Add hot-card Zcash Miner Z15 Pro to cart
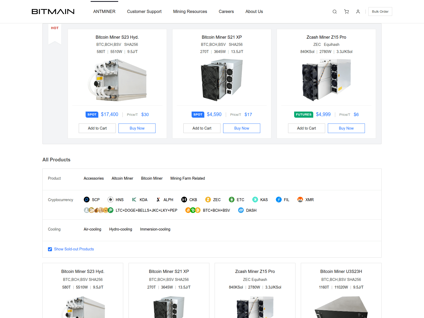The image size is (424, 318). pos(307,128)
